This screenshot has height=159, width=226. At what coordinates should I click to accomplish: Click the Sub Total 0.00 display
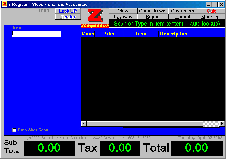tap(49, 148)
